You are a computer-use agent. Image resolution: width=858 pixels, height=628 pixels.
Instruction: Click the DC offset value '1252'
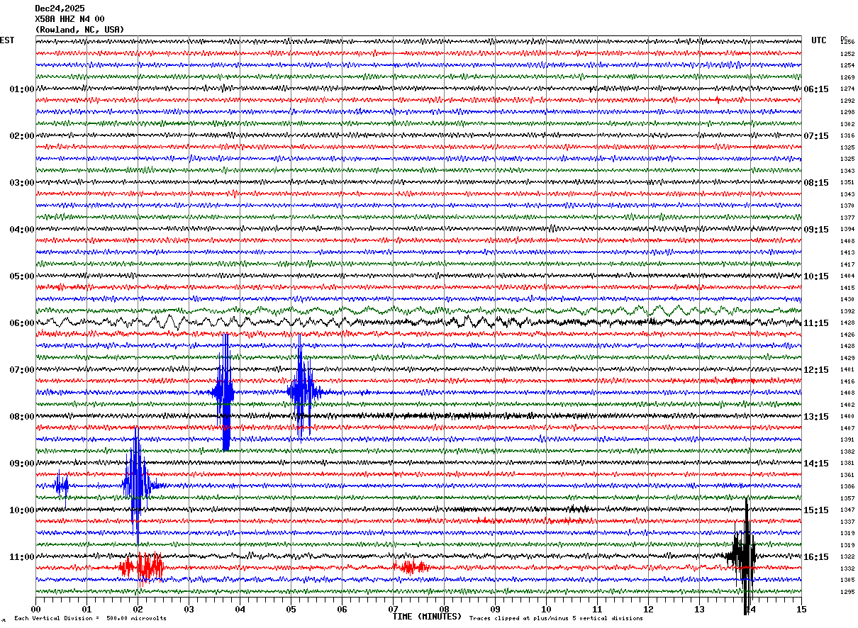click(847, 54)
